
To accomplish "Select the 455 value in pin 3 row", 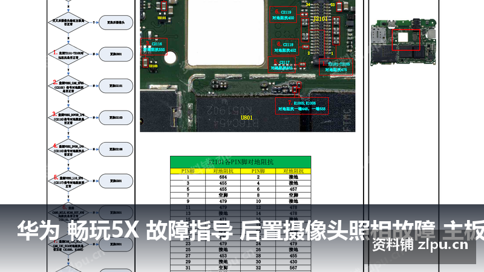I will (223, 183).
